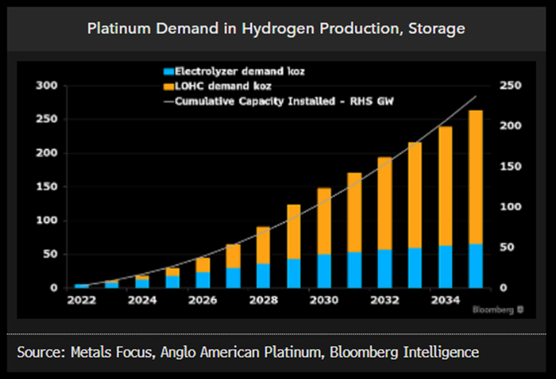Viewport: 556px width, 379px height.
Task: Click the Source: Metals Focus footer text
Action: (248, 352)
